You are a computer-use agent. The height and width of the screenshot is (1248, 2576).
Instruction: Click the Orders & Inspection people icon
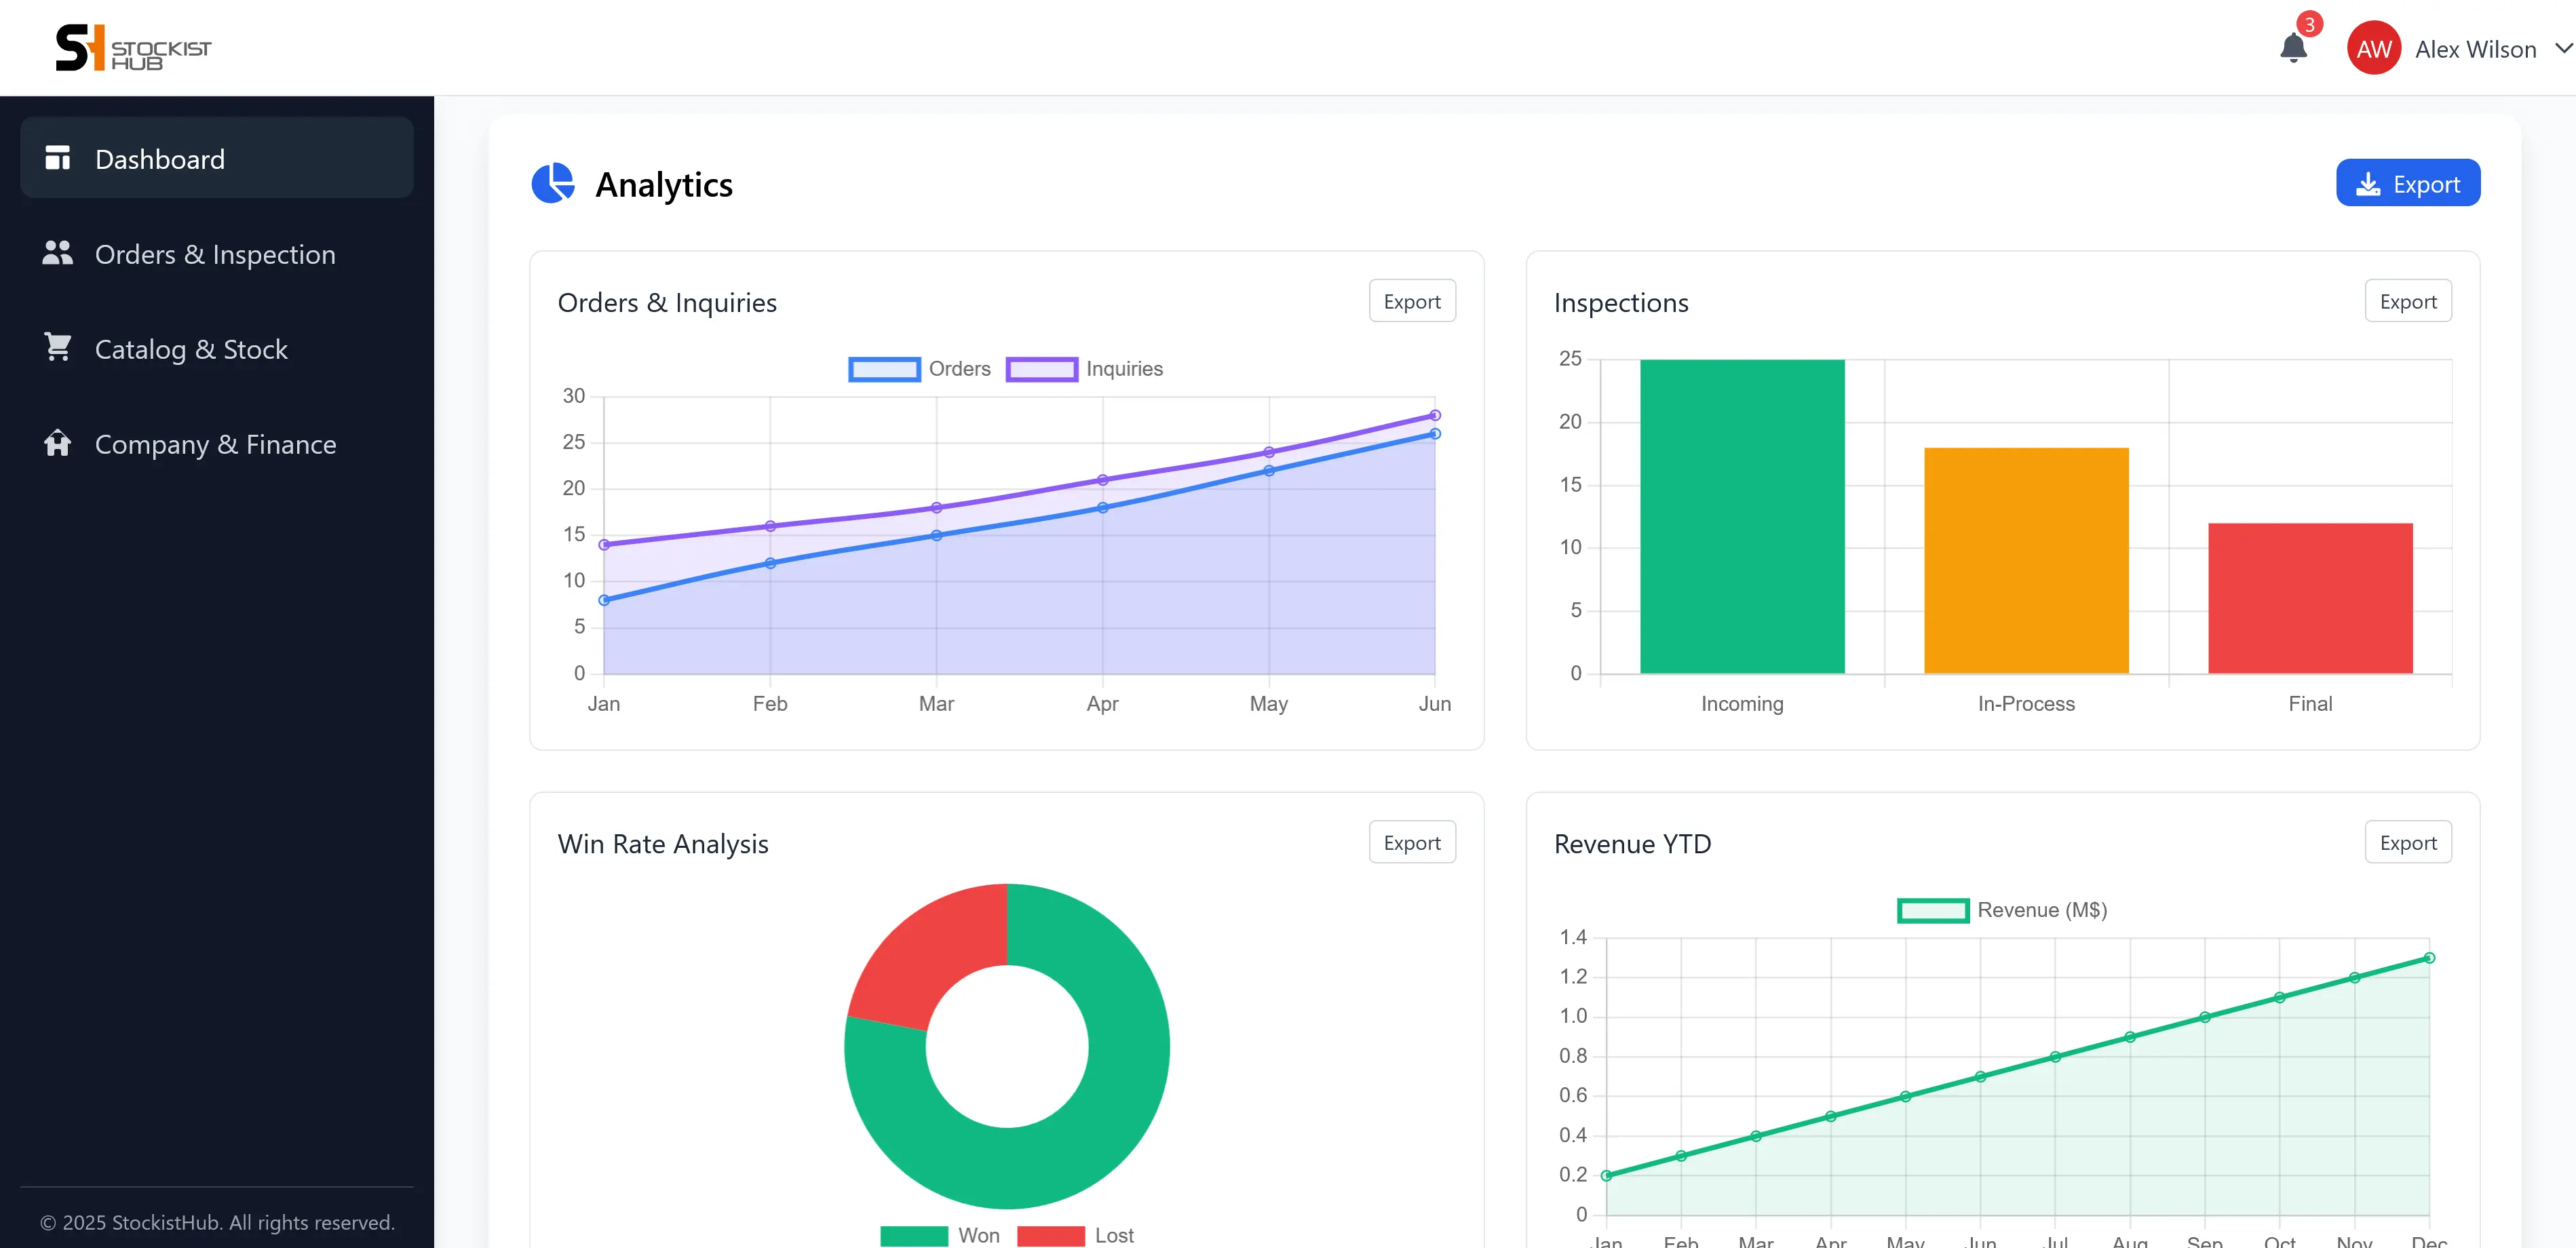pyautogui.click(x=58, y=253)
